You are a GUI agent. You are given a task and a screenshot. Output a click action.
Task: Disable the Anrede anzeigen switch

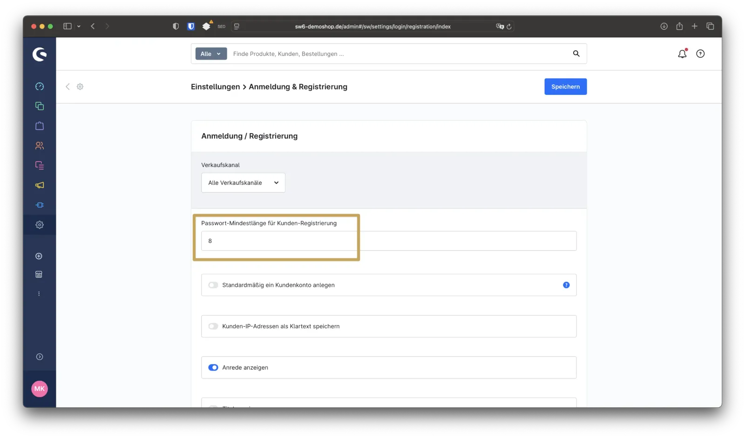point(213,368)
